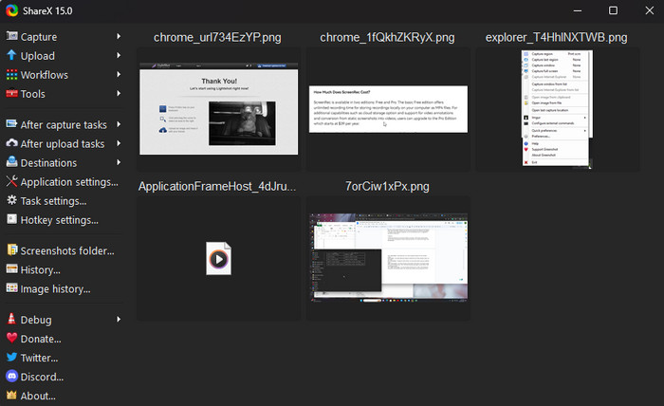Click the After upload tasks cloud icon
Viewport: 664px width, 406px height.
coord(11,143)
